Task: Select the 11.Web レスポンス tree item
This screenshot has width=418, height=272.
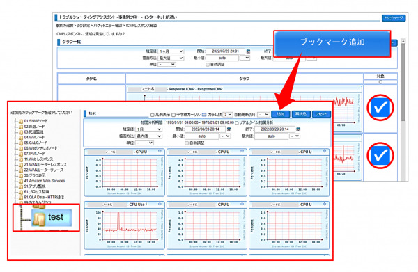Action: coord(38,159)
